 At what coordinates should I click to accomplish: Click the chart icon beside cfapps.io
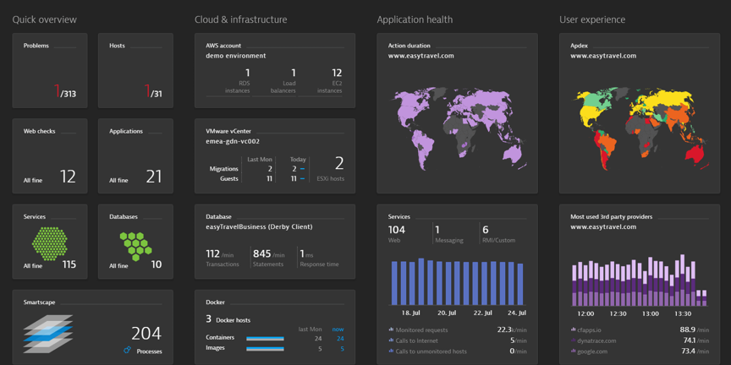click(x=573, y=330)
